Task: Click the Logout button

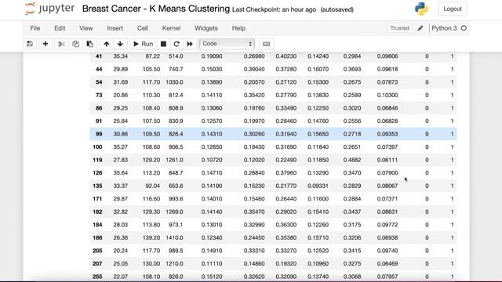Action: tap(453, 9)
